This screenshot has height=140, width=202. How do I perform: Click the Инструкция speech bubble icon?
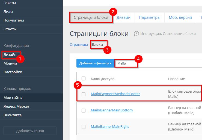point(136,34)
